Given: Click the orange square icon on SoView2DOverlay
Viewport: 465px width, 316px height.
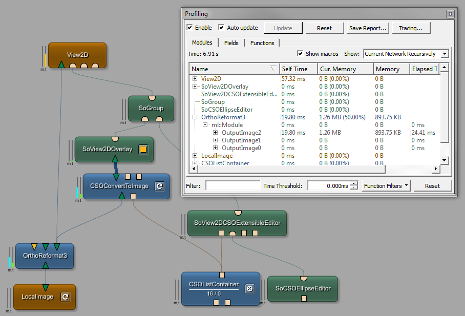Looking at the screenshot, I should pyautogui.click(x=143, y=150).
